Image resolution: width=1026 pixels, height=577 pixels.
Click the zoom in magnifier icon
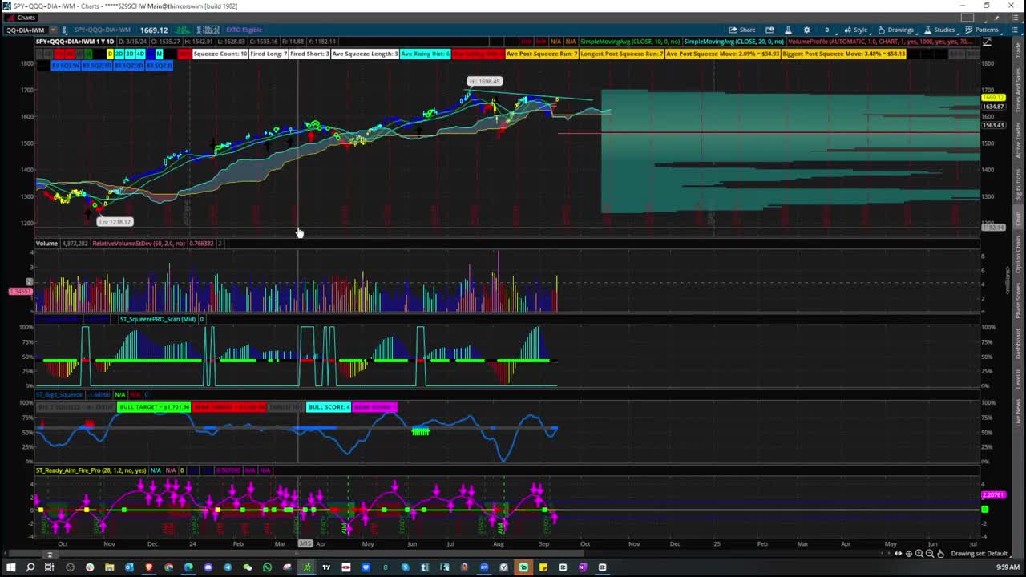pyautogui.click(x=919, y=554)
